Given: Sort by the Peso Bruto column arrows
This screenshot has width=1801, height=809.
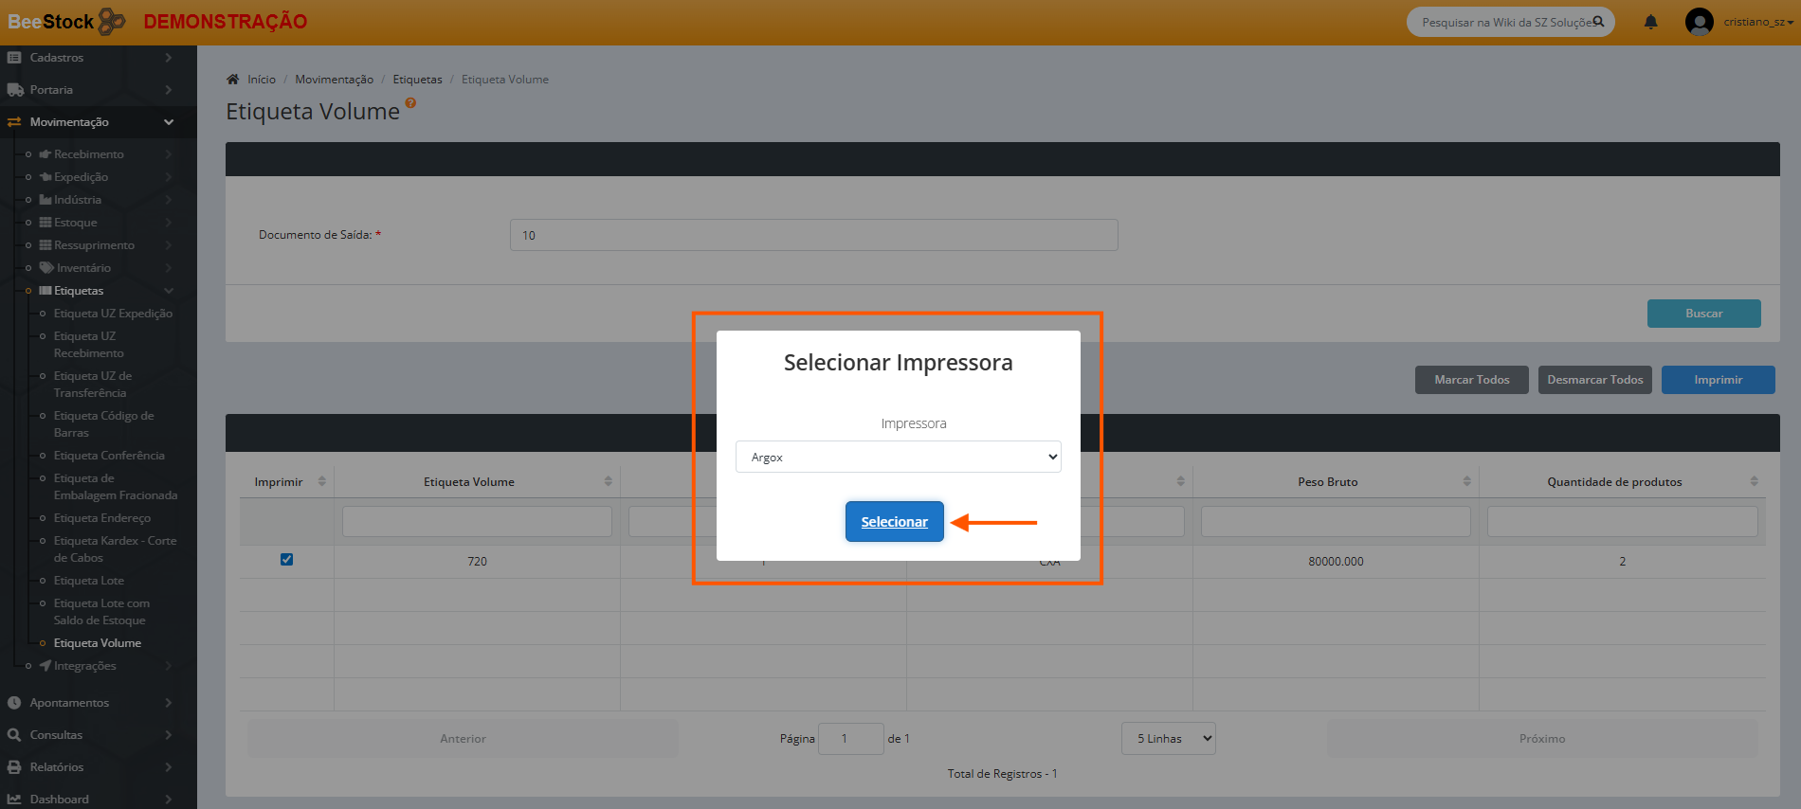Looking at the screenshot, I should [x=1466, y=482].
